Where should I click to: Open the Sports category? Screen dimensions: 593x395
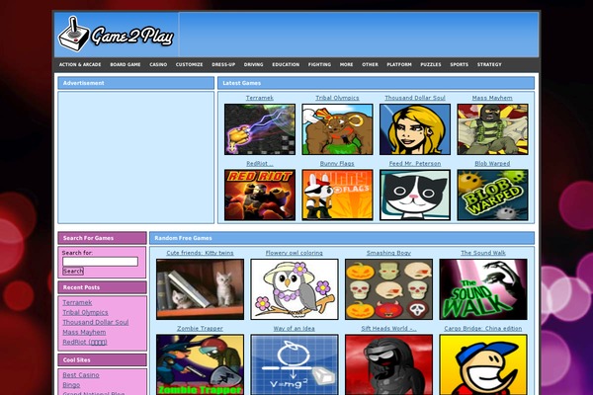point(460,64)
